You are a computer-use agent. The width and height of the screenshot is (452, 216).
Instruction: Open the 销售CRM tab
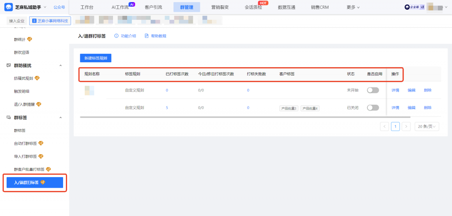(x=320, y=7)
